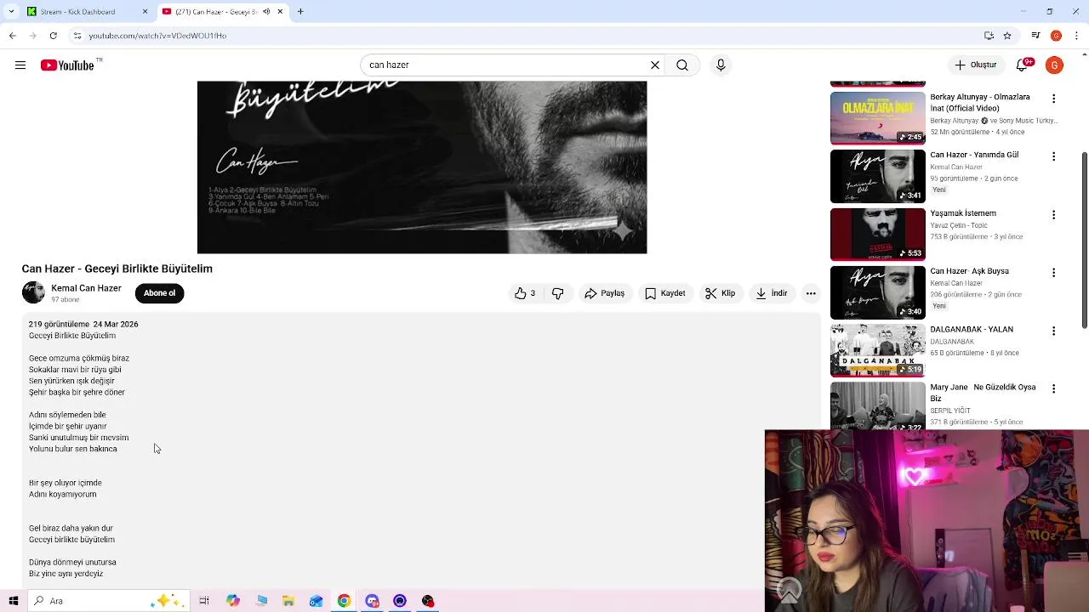This screenshot has width=1089, height=612.
Task: Open Yaşamak İstemem video thumbnail
Action: coord(877,234)
